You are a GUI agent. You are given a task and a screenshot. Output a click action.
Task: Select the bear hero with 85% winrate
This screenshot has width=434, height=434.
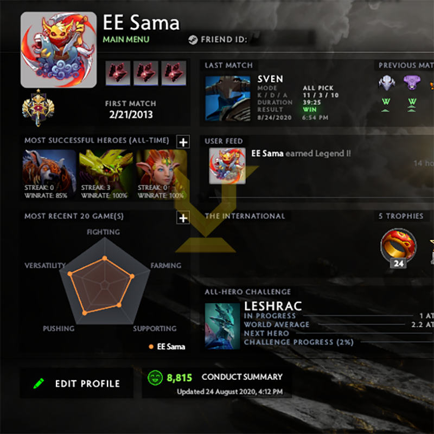49,175
